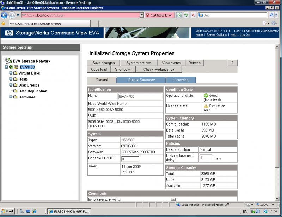Open System options
282x217 pixels.
(x=139, y=63)
